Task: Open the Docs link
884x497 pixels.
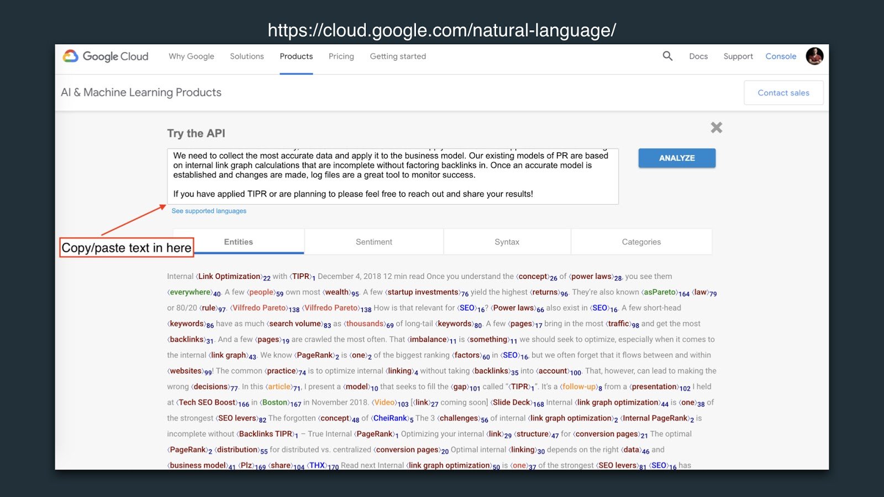Action: tap(698, 56)
